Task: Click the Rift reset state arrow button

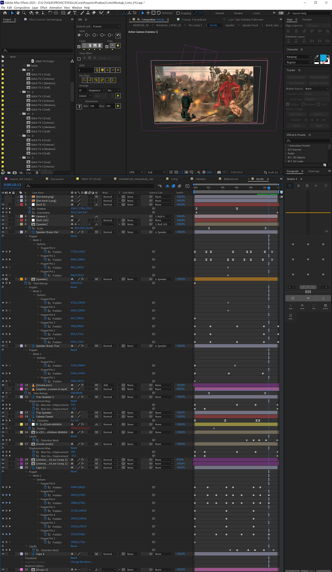Action: pyautogui.click(x=118, y=35)
